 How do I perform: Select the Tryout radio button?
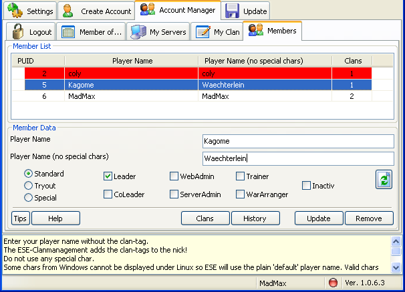point(28,185)
